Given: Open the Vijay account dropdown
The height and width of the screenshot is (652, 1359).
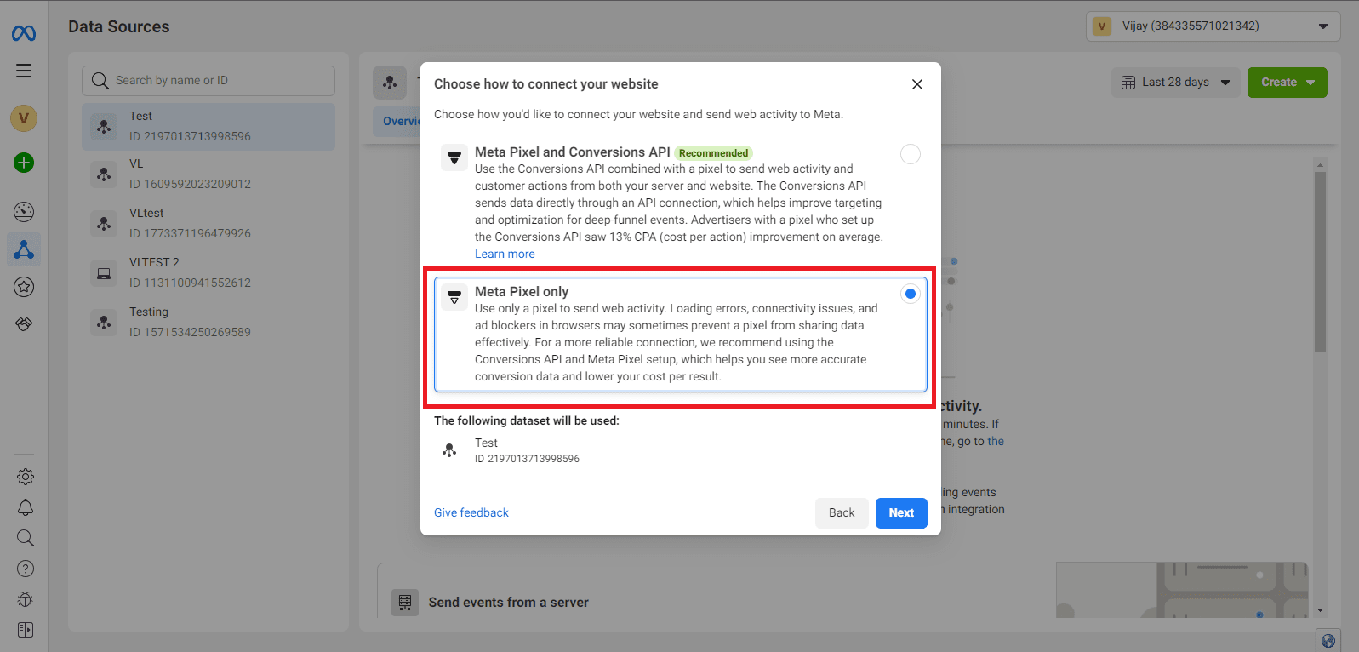Looking at the screenshot, I should 1213,26.
